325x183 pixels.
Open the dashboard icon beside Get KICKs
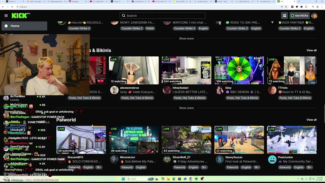click(x=284, y=16)
